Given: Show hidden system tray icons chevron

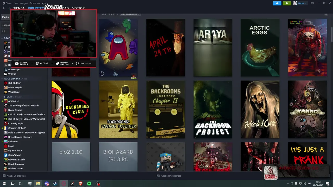Looking at the screenshot, I should tap(287, 184).
